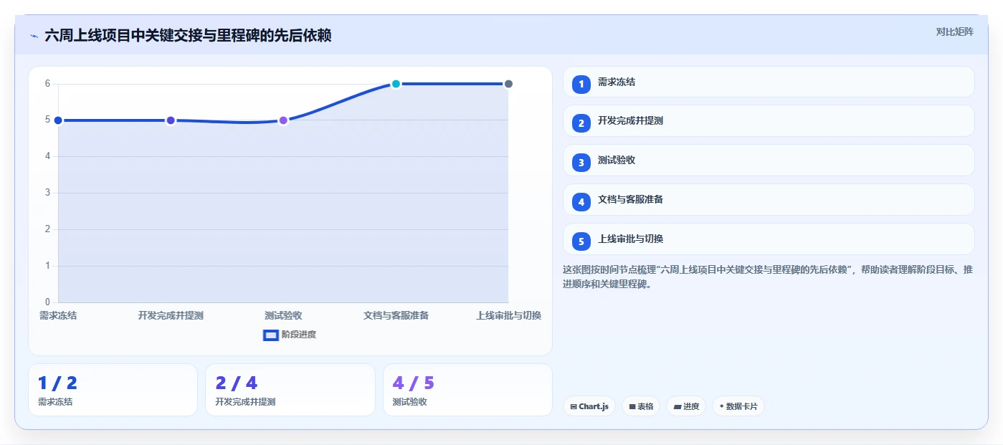Open the 4 / 5 测试验收 card
The image size is (1003, 445).
pyautogui.click(x=467, y=390)
